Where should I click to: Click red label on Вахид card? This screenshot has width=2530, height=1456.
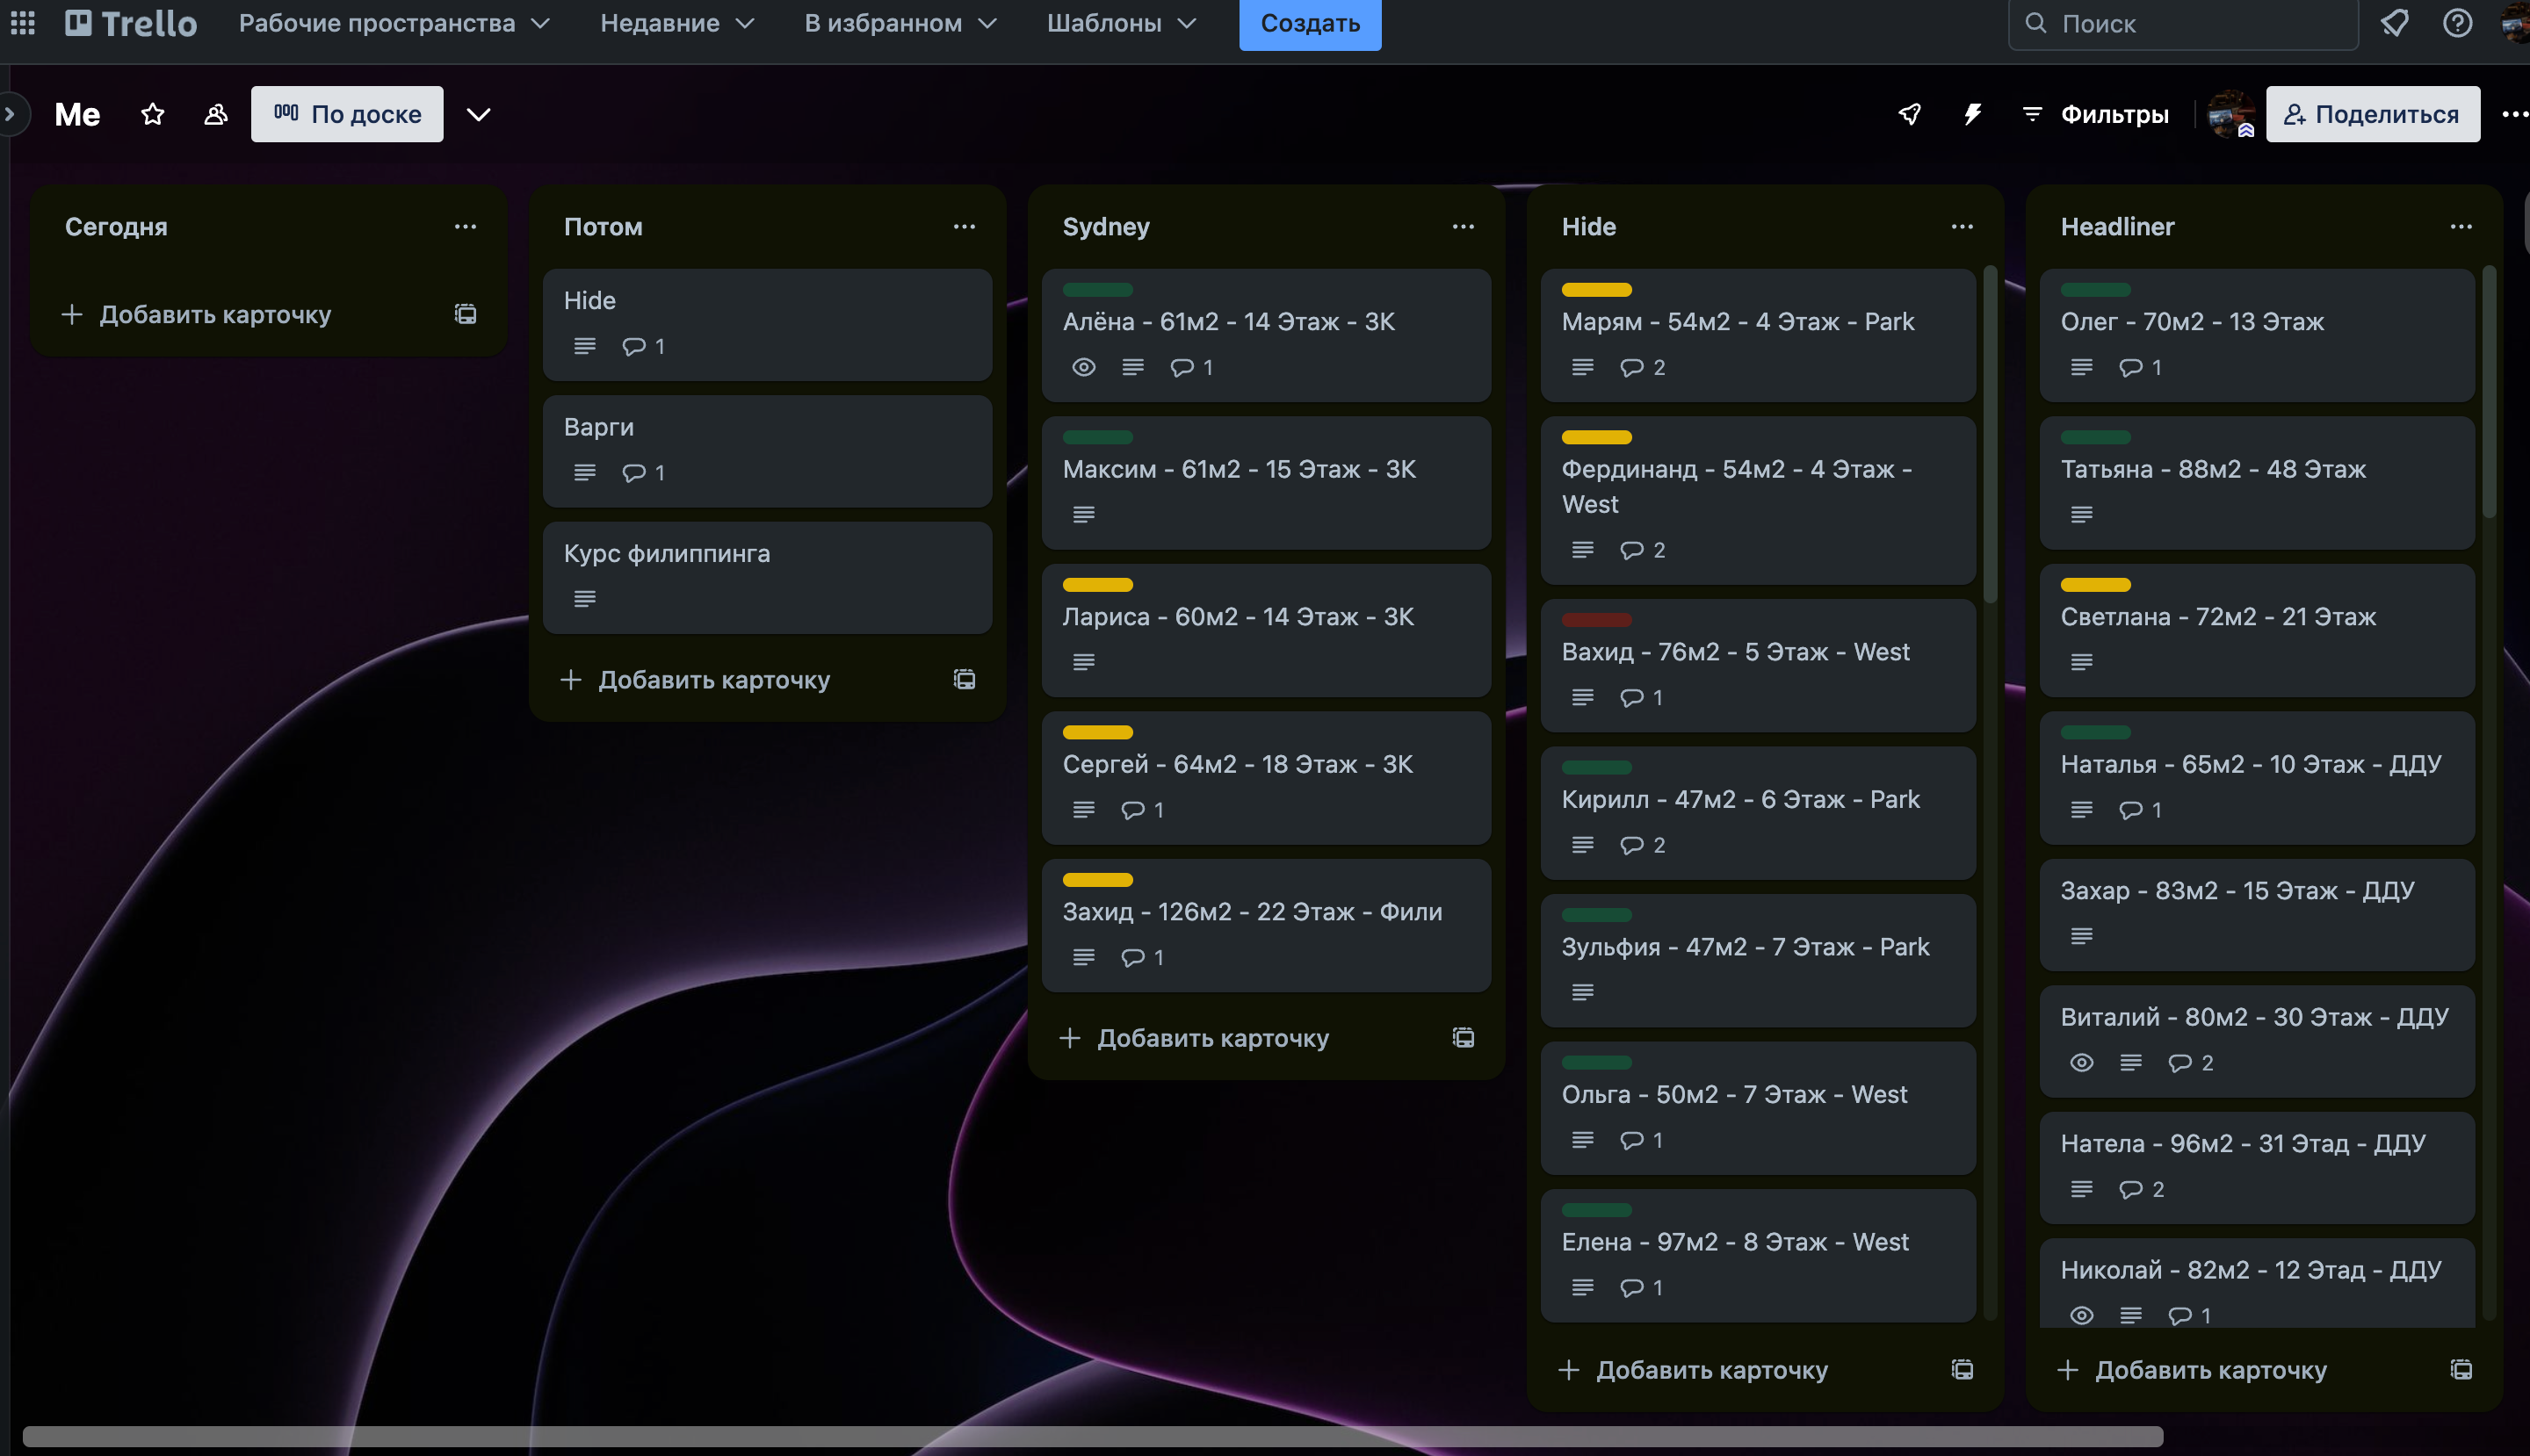click(x=1595, y=620)
